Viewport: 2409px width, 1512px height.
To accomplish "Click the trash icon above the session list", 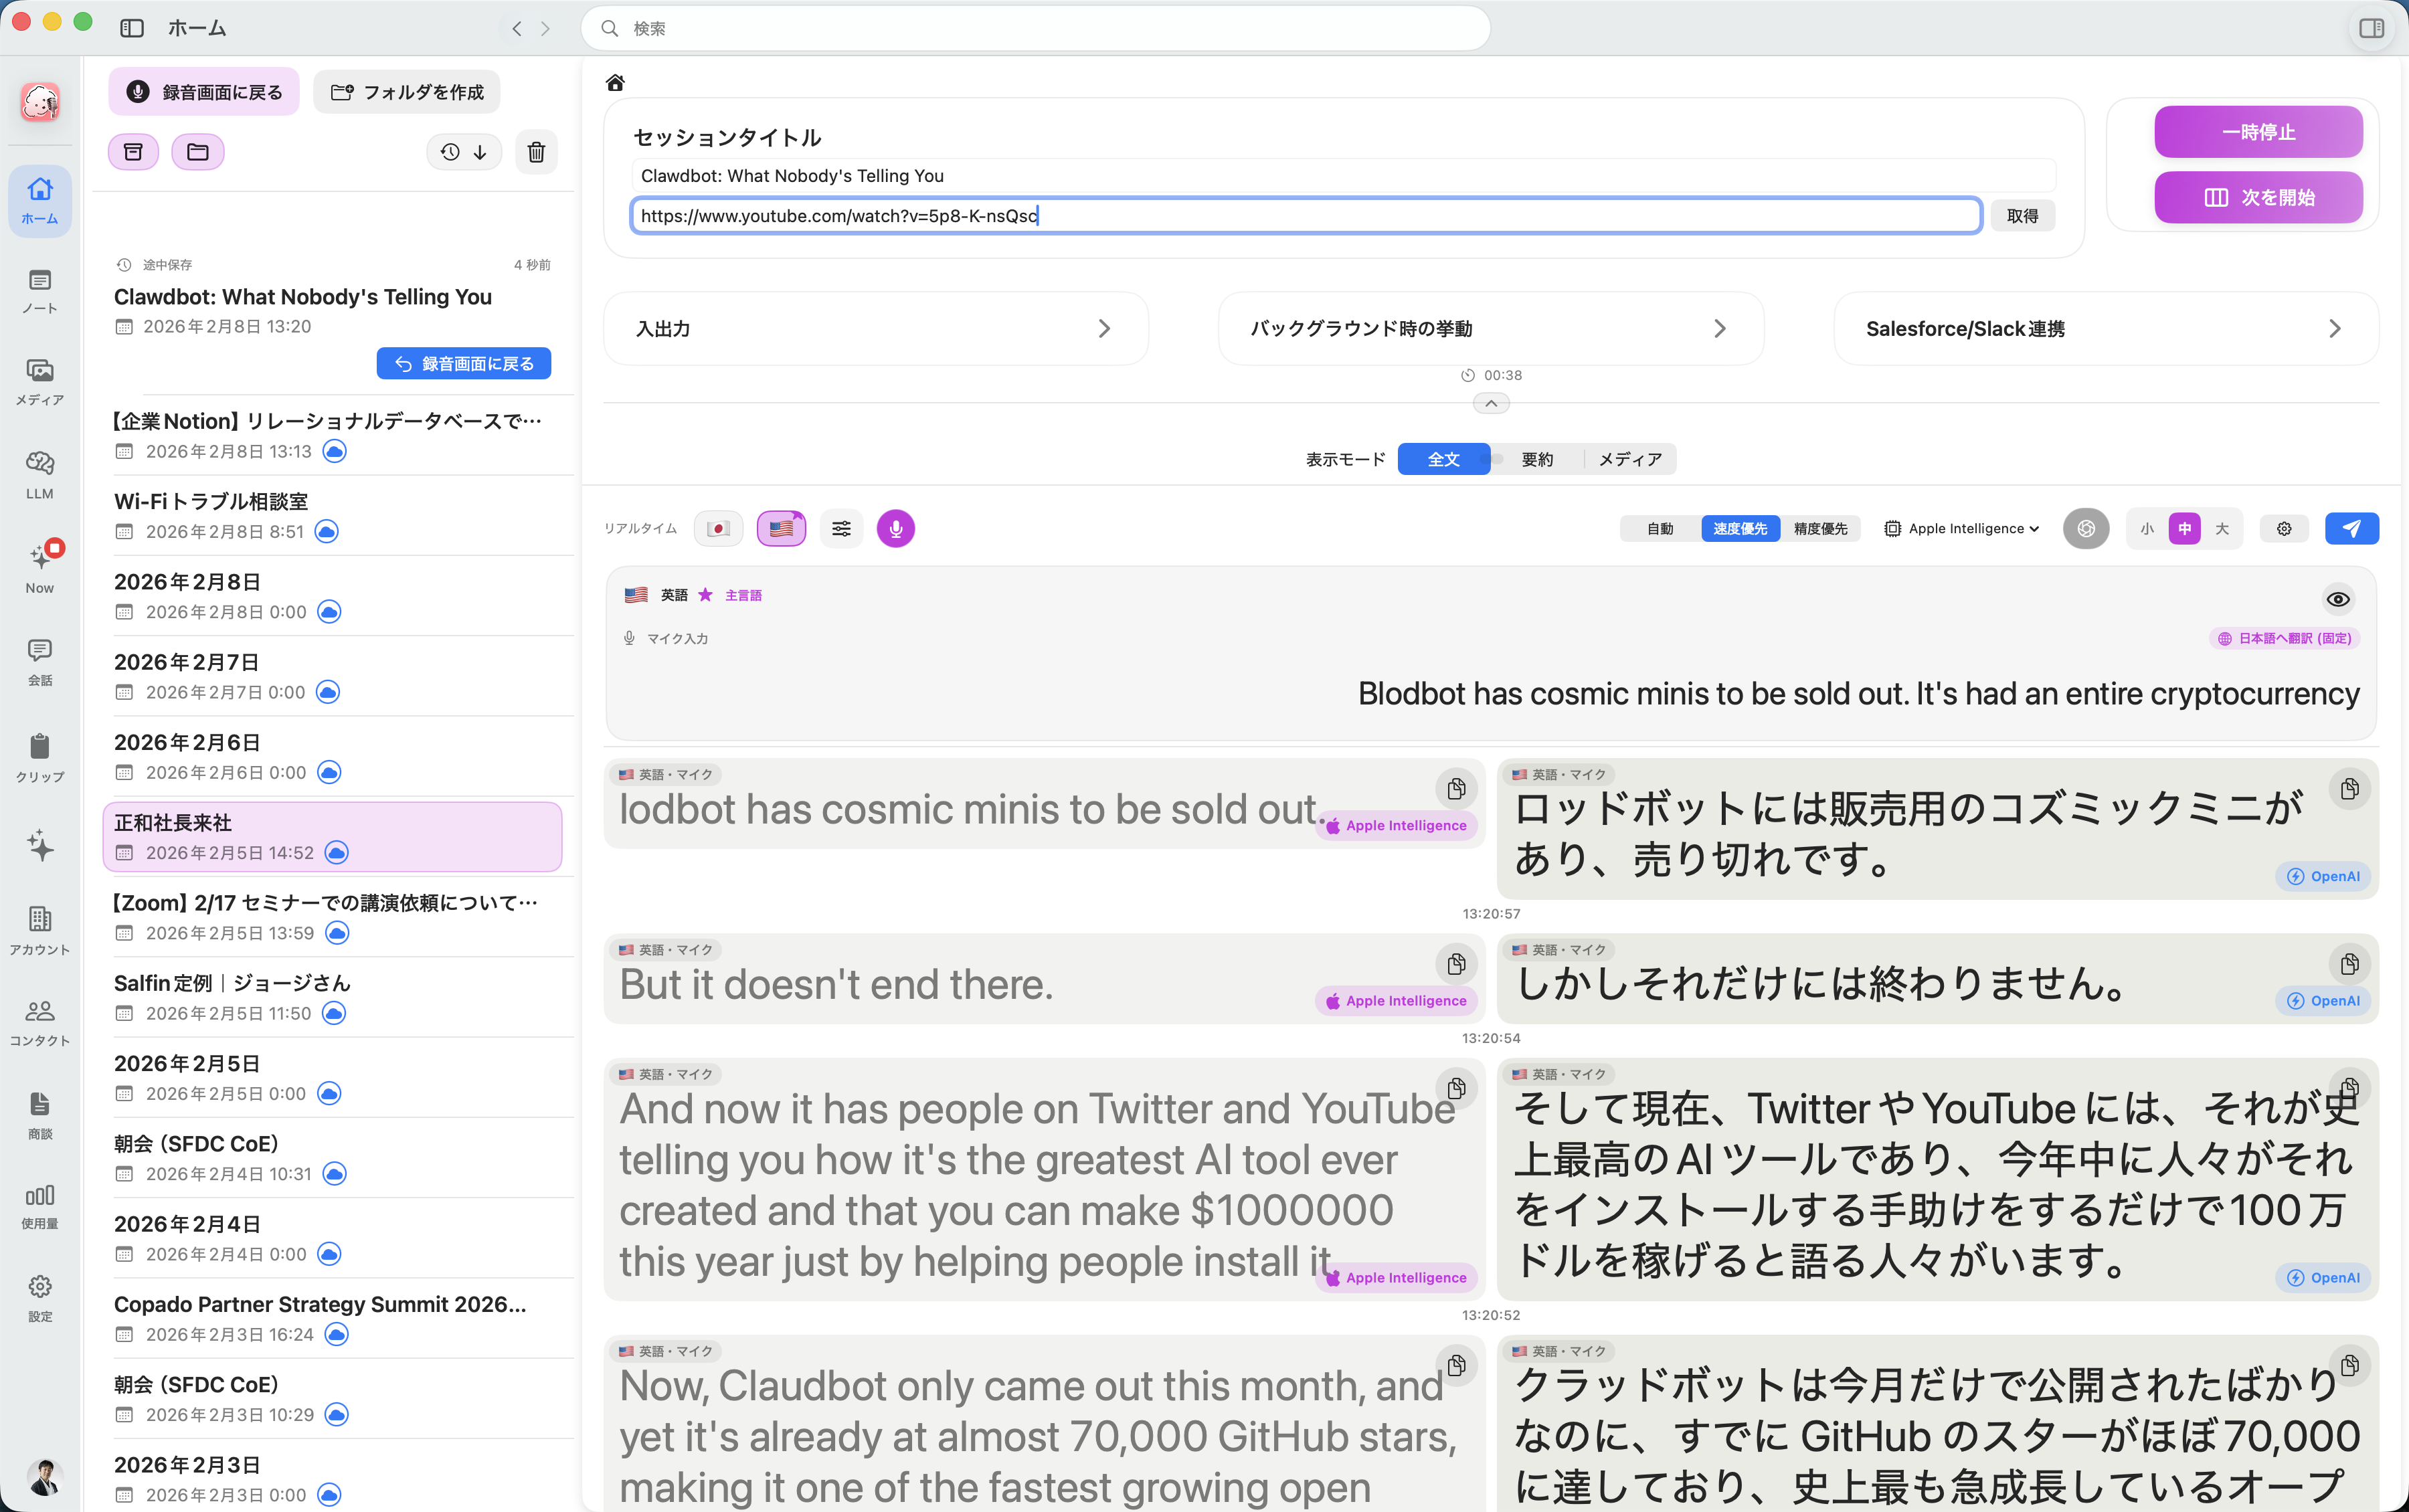I will pos(536,152).
